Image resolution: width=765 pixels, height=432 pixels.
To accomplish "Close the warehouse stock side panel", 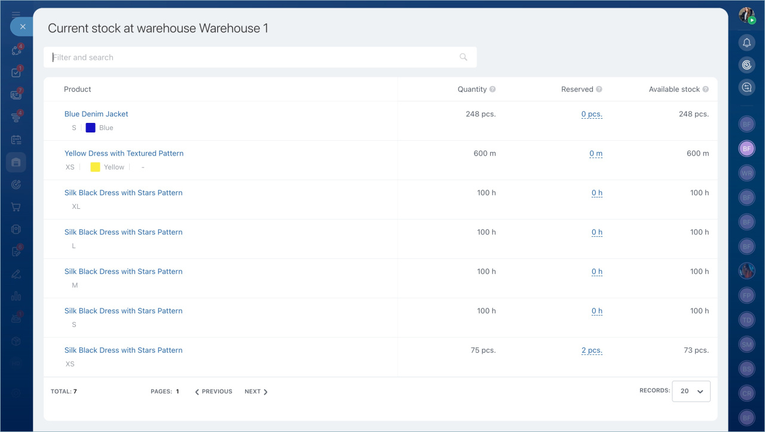I will click(x=22, y=27).
